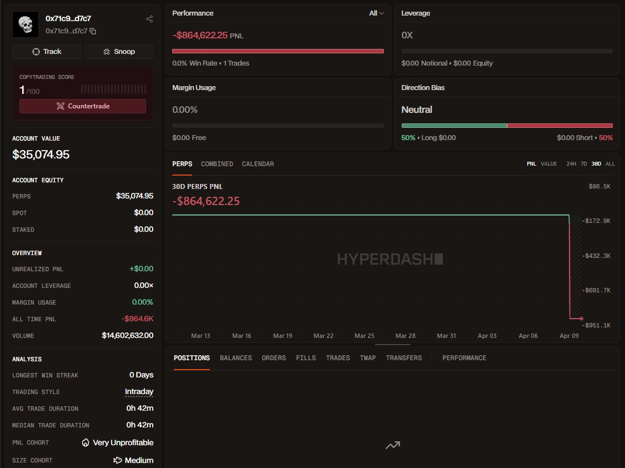Open the Performance 'All' timeframe dropdown
This screenshot has width=625, height=468.
click(x=377, y=13)
